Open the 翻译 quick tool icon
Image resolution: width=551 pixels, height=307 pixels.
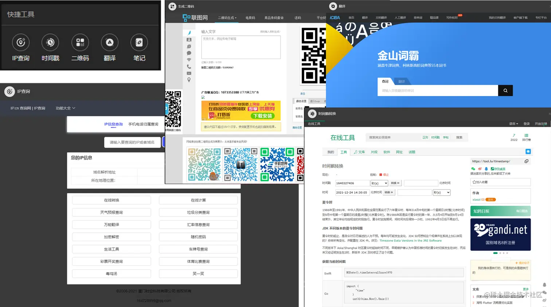(x=110, y=43)
